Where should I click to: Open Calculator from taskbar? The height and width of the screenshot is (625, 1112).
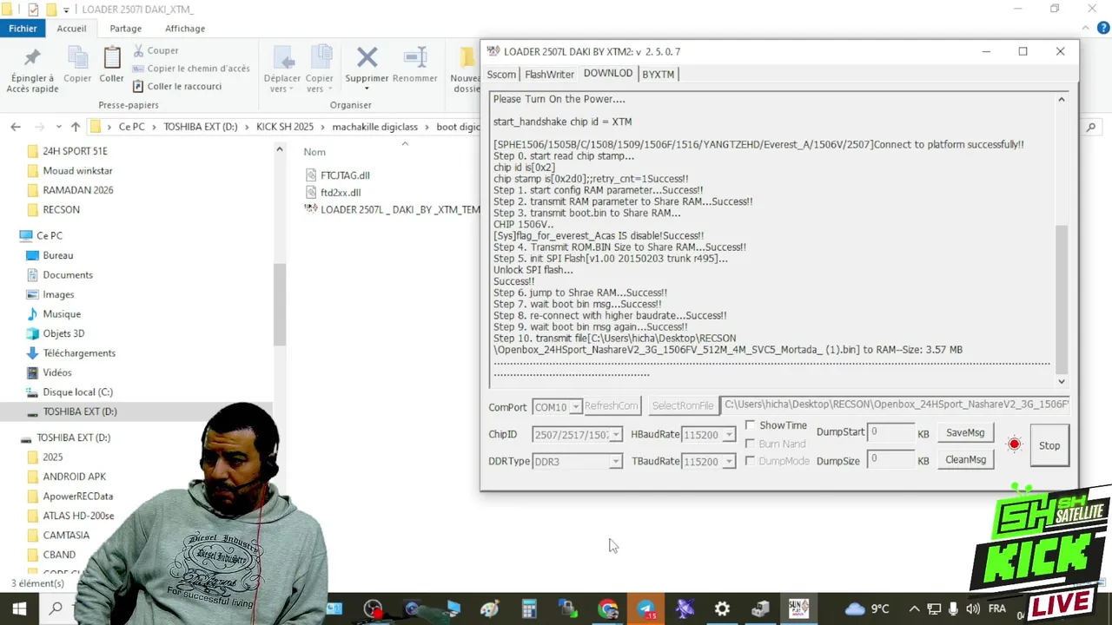coord(528,609)
